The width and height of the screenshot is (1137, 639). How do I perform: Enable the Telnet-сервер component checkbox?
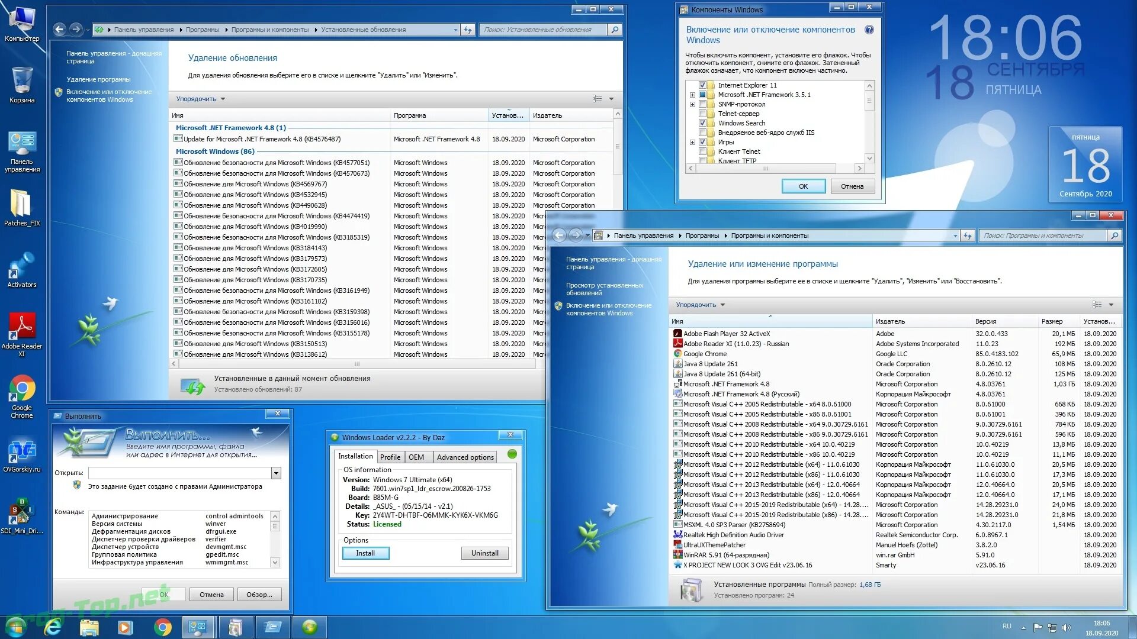702,114
